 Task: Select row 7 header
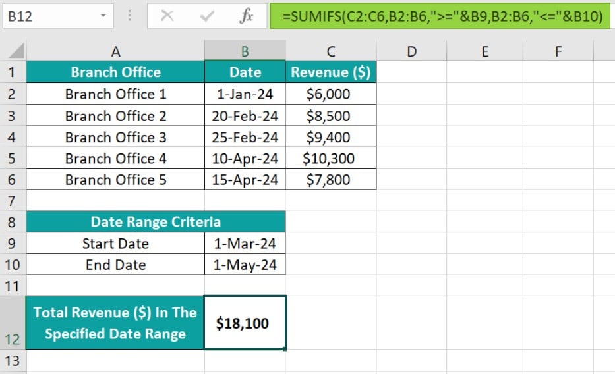[13, 201]
